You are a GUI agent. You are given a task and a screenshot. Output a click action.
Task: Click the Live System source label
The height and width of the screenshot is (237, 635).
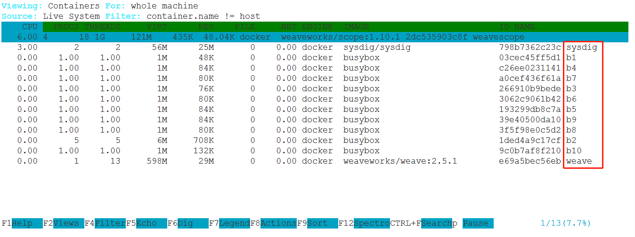coord(71,16)
